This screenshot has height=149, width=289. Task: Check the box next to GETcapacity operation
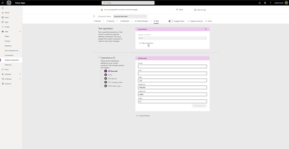102,79
